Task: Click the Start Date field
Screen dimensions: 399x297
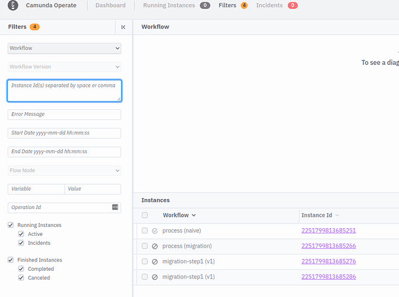Action: click(64, 133)
